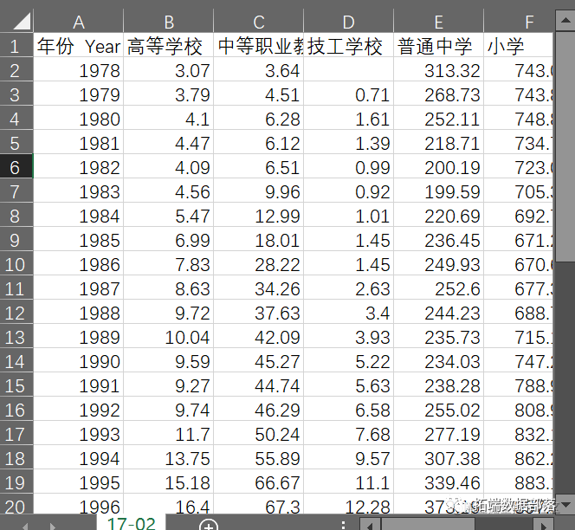Click cell value 6.99
Image resolution: width=575 pixels, height=530 pixels.
pyautogui.click(x=169, y=239)
